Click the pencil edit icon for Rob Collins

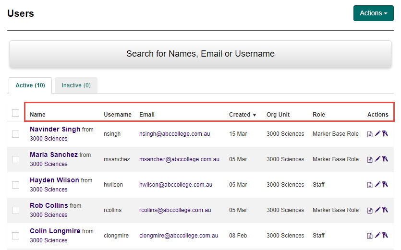point(377,210)
